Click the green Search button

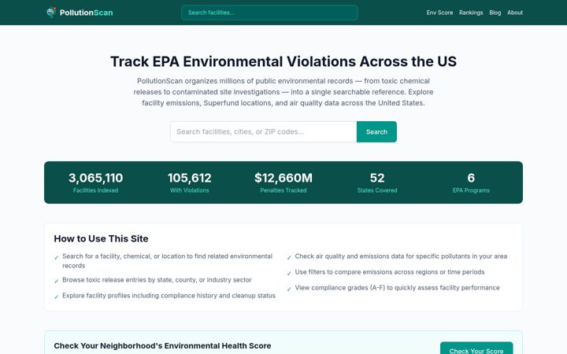[x=376, y=132]
